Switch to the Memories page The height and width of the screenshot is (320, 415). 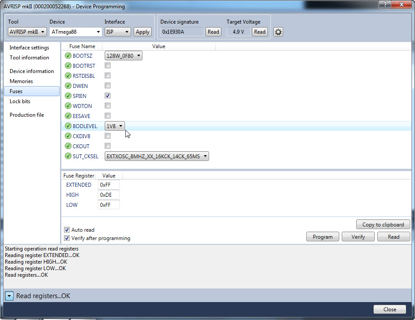[21, 81]
